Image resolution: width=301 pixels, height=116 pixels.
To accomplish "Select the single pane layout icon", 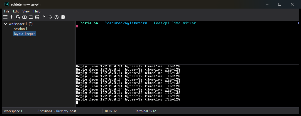I will [x=31, y=17].
